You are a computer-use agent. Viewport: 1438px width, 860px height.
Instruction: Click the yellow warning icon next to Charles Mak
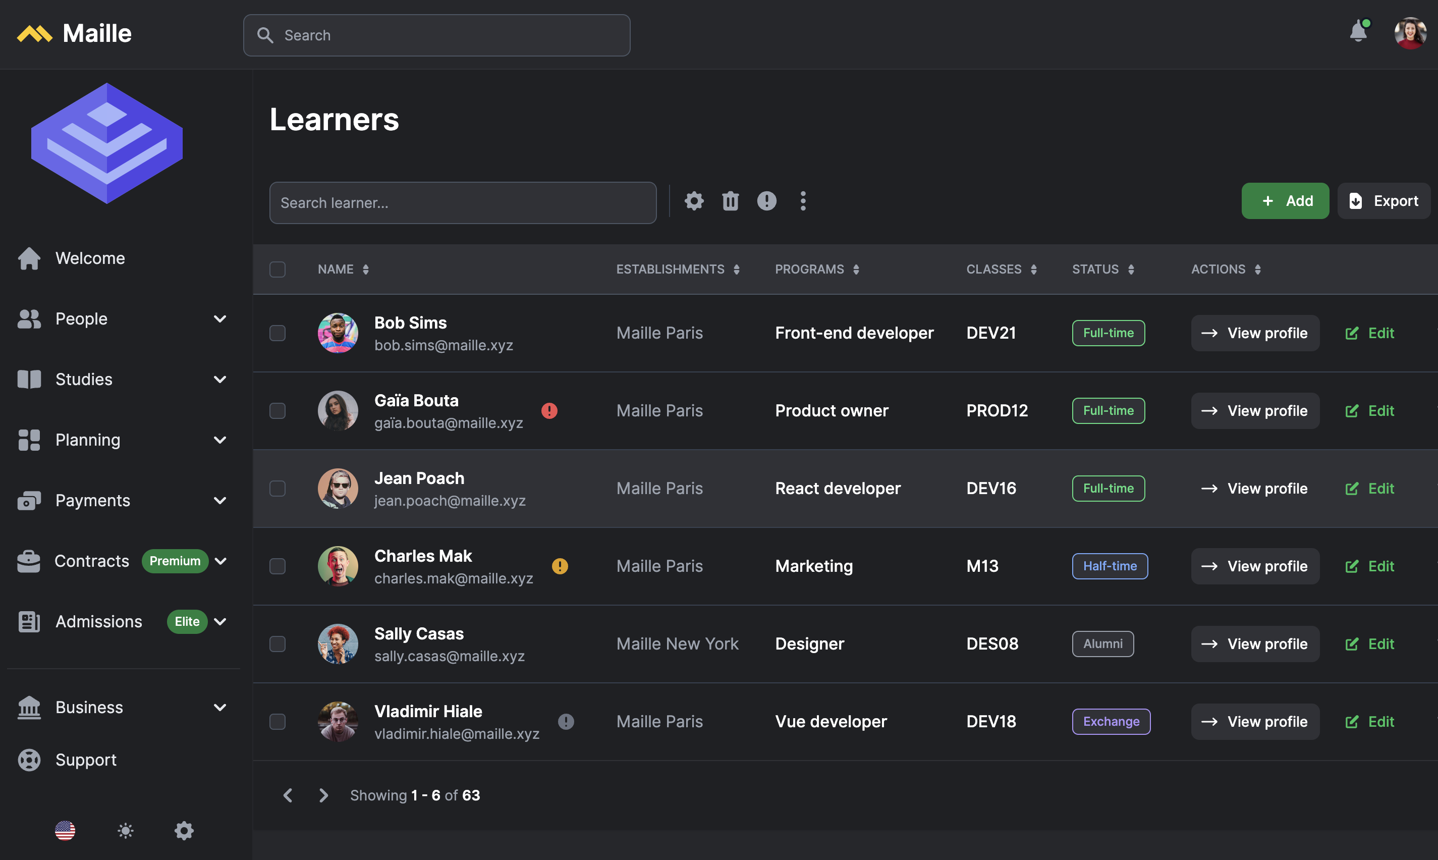(560, 566)
